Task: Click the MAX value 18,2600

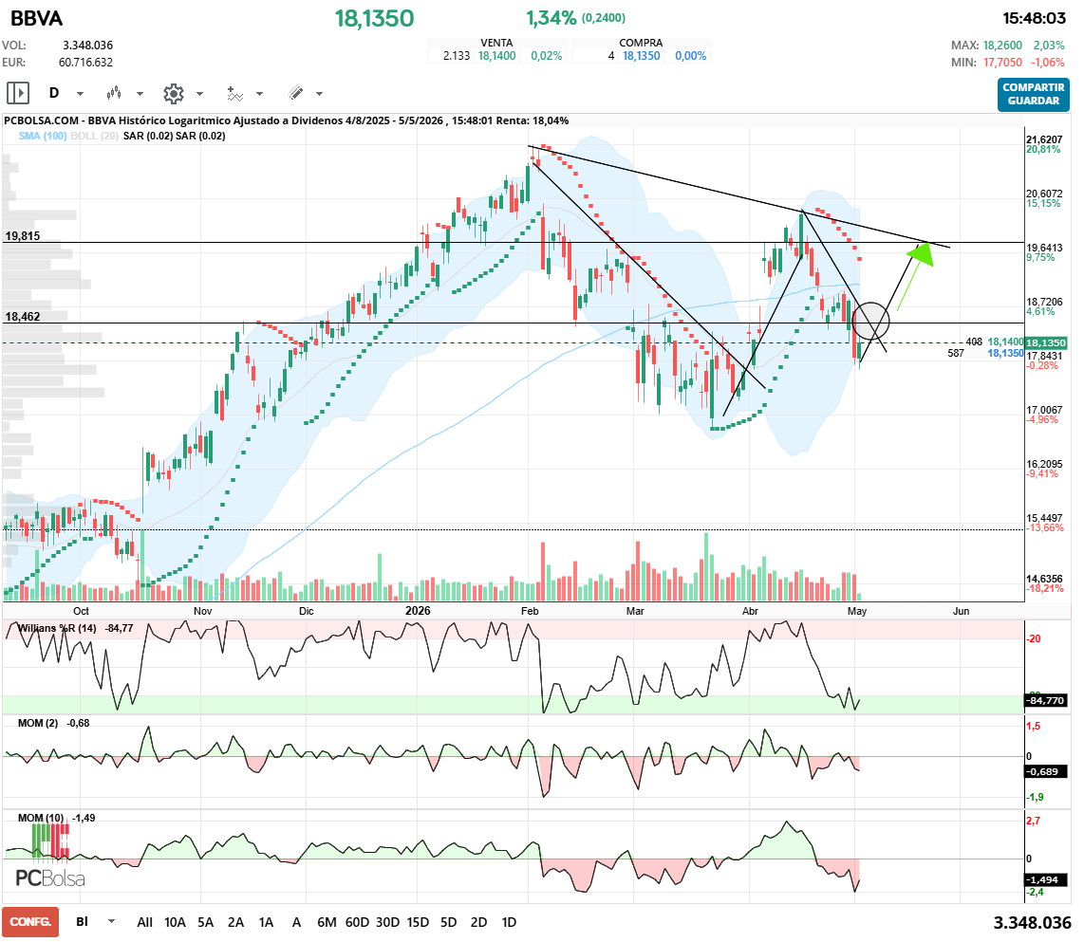Action: pos(1002,45)
